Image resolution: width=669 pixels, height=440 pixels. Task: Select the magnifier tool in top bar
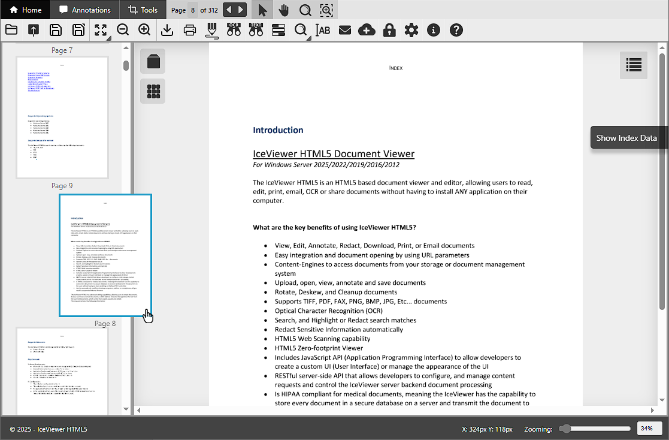305,10
